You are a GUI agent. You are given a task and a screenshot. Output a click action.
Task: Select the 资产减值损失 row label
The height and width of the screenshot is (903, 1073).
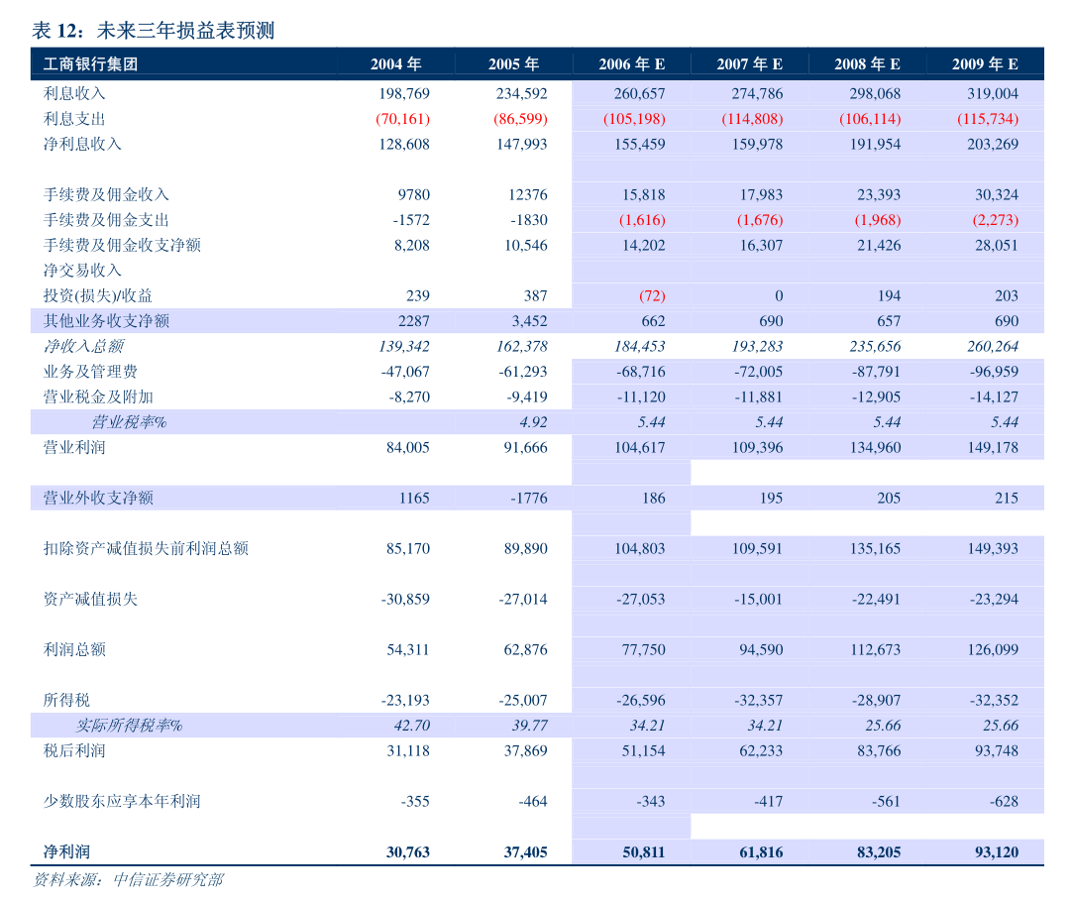pyautogui.click(x=90, y=599)
